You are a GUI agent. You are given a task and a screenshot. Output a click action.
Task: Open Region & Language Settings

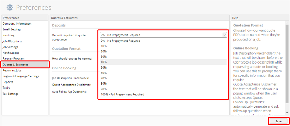pyautogui.click(x=21, y=76)
